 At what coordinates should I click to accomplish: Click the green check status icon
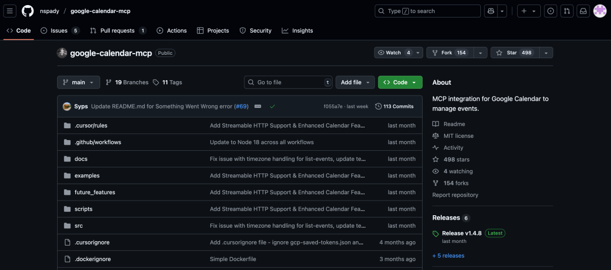pos(272,106)
